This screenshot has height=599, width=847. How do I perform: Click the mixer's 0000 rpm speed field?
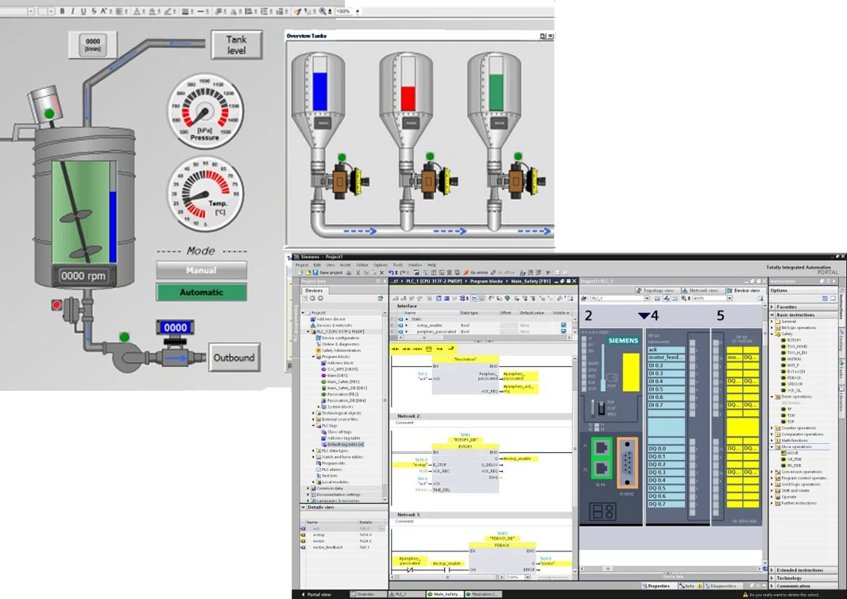coord(83,276)
